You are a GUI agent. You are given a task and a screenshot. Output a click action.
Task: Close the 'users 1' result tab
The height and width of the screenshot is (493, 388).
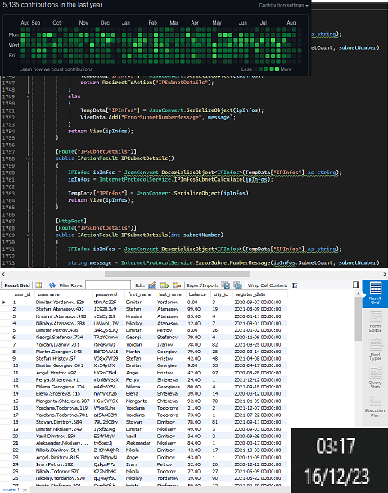25,491
